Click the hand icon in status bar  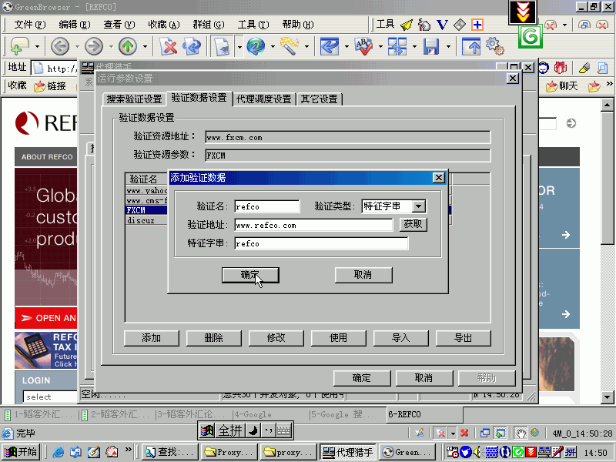point(521,433)
